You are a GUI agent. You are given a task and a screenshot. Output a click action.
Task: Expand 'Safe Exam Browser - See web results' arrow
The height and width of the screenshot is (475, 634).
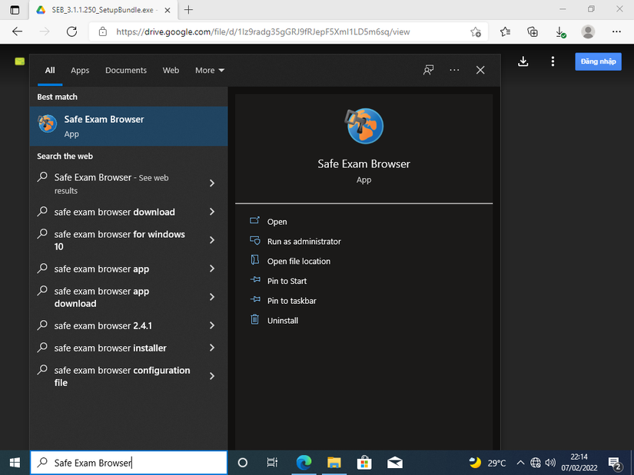point(212,183)
